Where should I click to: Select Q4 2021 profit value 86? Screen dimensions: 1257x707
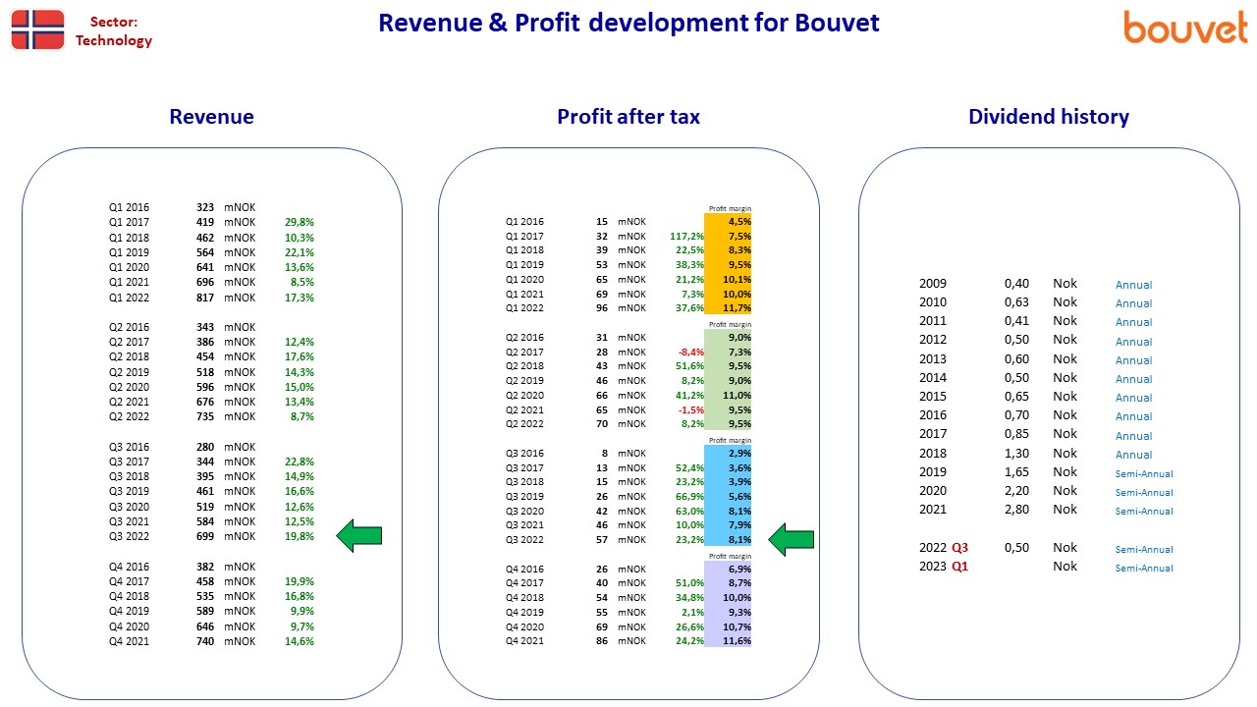601,641
